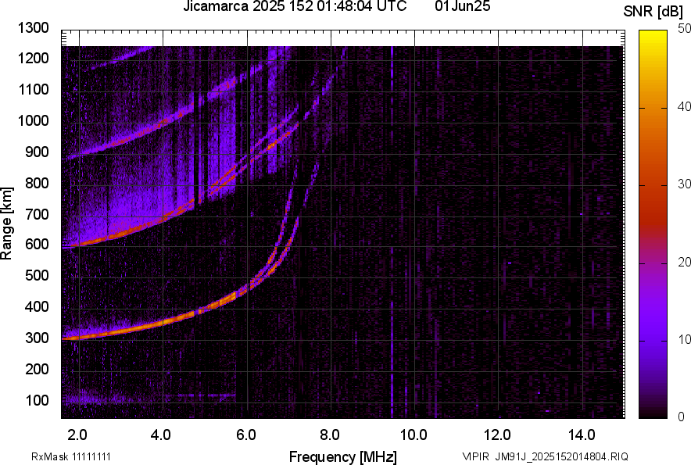Click the vertical interference line near 9.5 MHz
The width and height of the screenshot is (691, 465).
392,231
